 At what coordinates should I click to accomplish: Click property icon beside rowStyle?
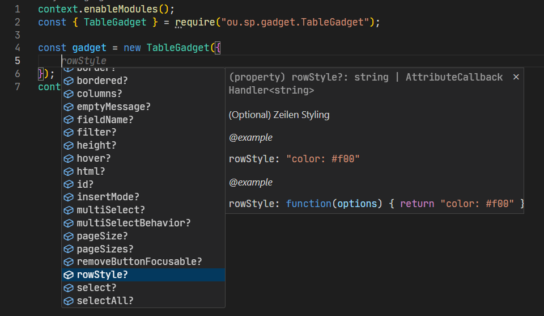69,275
